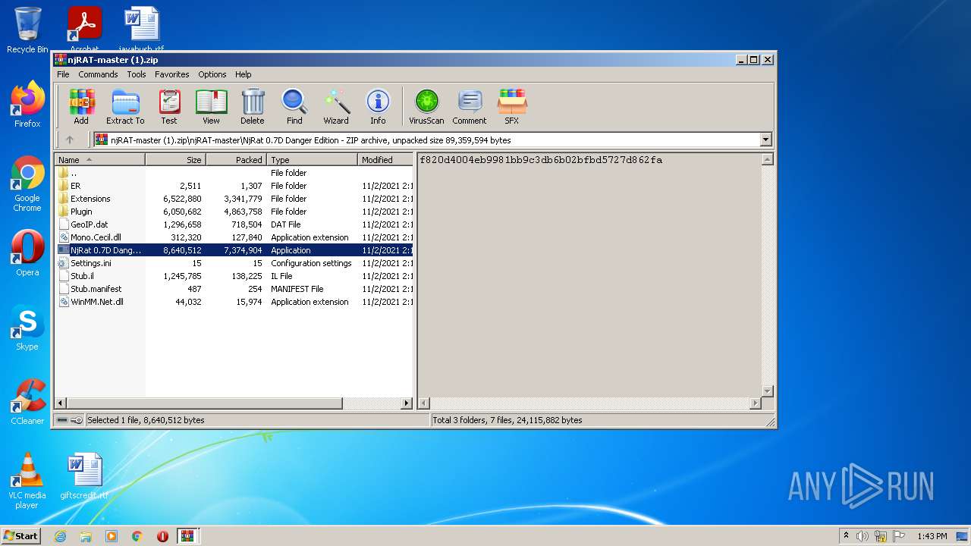The width and height of the screenshot is (971, 546).
Task: Launch Skype desktop shortcut
Action: [x=27, y=328]
